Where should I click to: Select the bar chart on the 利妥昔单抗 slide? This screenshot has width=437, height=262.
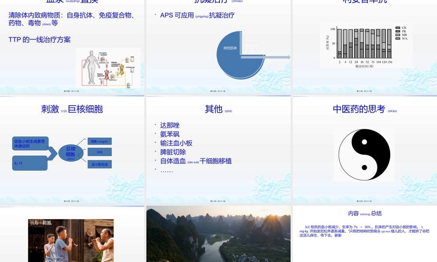pyautogui.click(x=367, y=46)
